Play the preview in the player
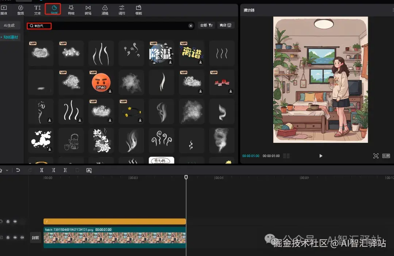Screen dimensions: 394x256 pyautogui.click(x=321, y=156)
